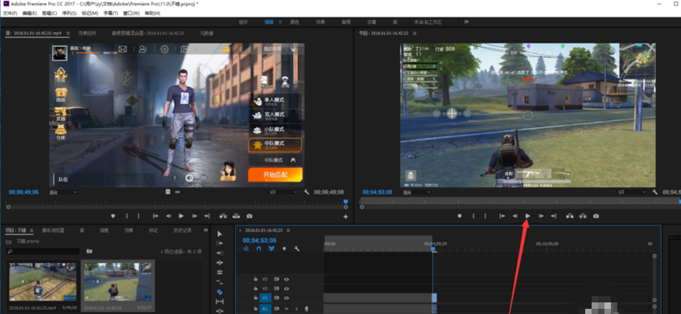Click Export Frame camera in Program monitor
This screenshot has width=681, height=314.
pos(596,216)
